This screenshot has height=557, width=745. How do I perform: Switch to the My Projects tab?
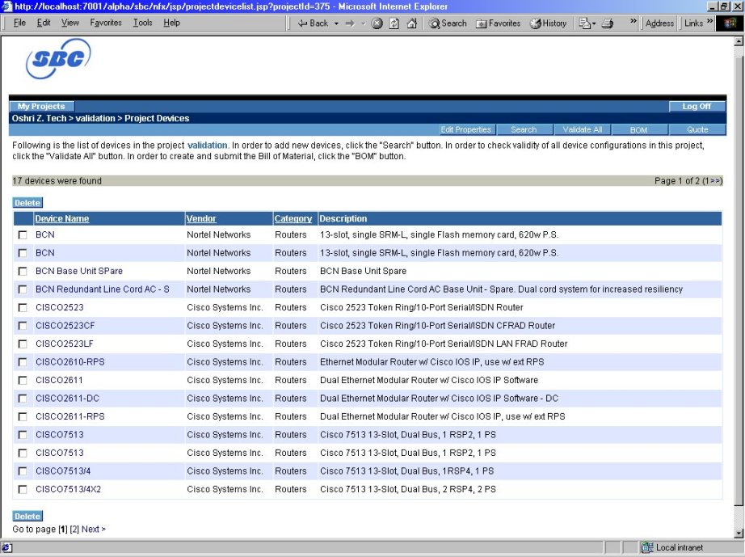tap(40, 106)
